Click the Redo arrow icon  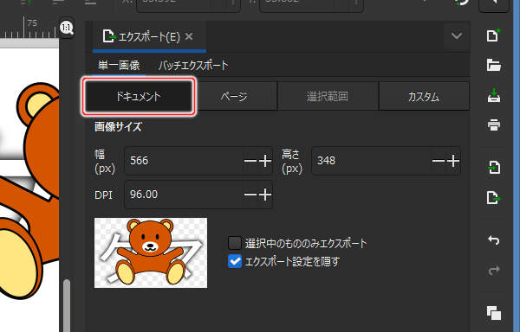[494, 270]
